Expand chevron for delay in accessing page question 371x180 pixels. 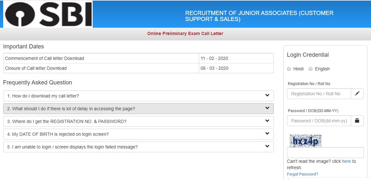(267, 108)
